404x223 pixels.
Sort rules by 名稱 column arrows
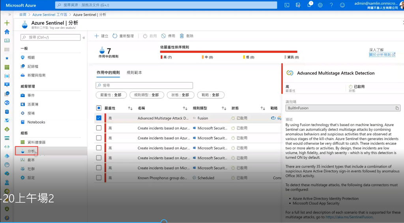pyautogui.click(x=185, y=108)
